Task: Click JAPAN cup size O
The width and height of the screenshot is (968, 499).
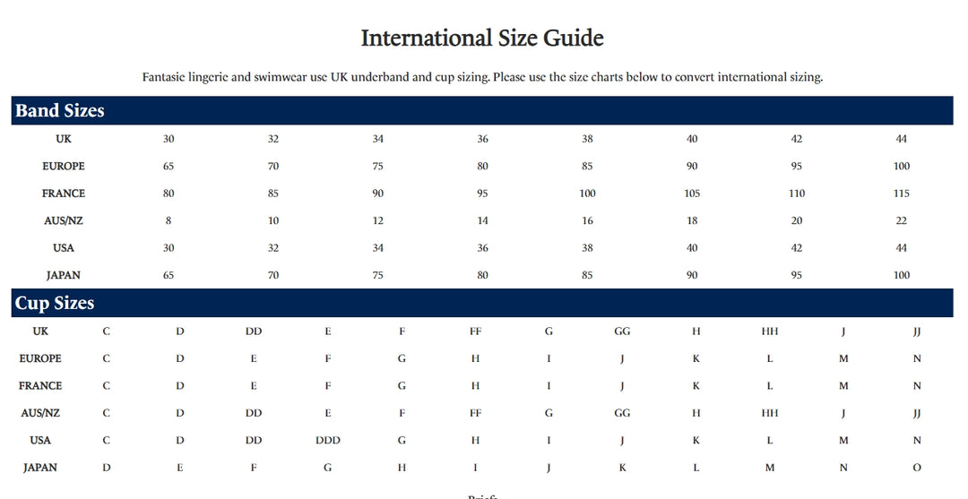Action: tap(917, 468)
